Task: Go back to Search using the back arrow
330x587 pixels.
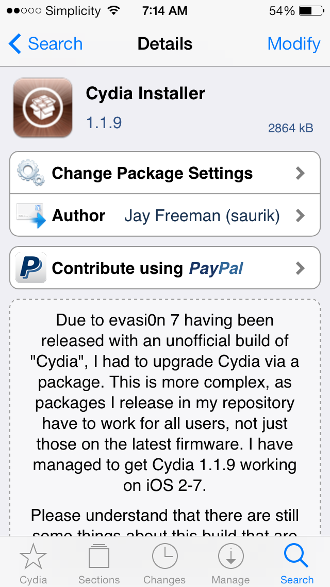Action: [45, 44]
